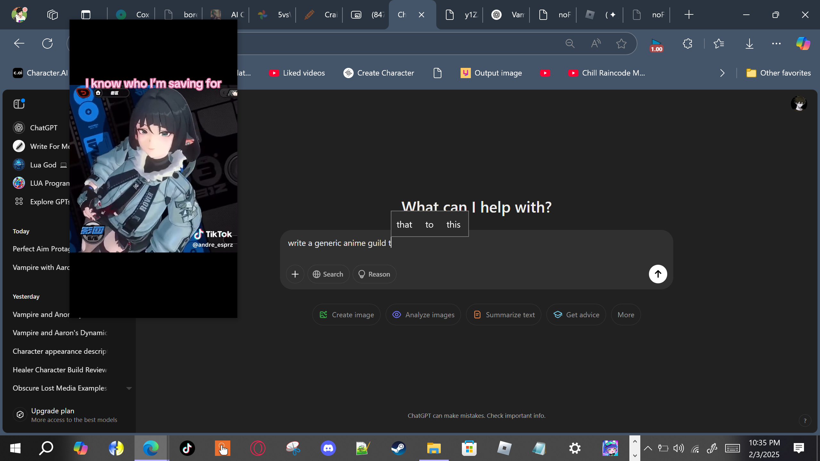Viewport: 820px width, 461px height.
Task: Pick the 'this' word suggestion
Action: 453,224
